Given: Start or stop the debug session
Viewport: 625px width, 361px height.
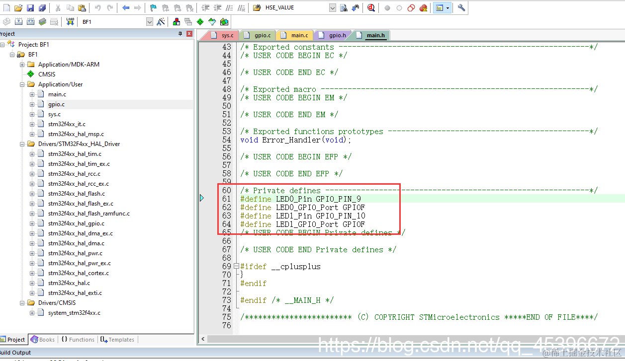Looking at the screenshot, I should click(371, 8).
